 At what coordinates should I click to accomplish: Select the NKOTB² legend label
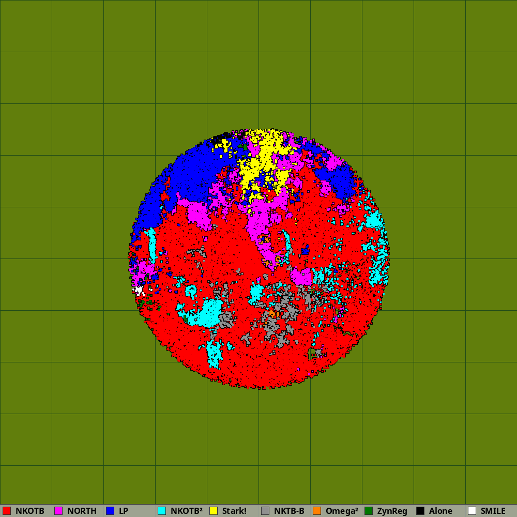pyautogui.click(x=186, y=511)
